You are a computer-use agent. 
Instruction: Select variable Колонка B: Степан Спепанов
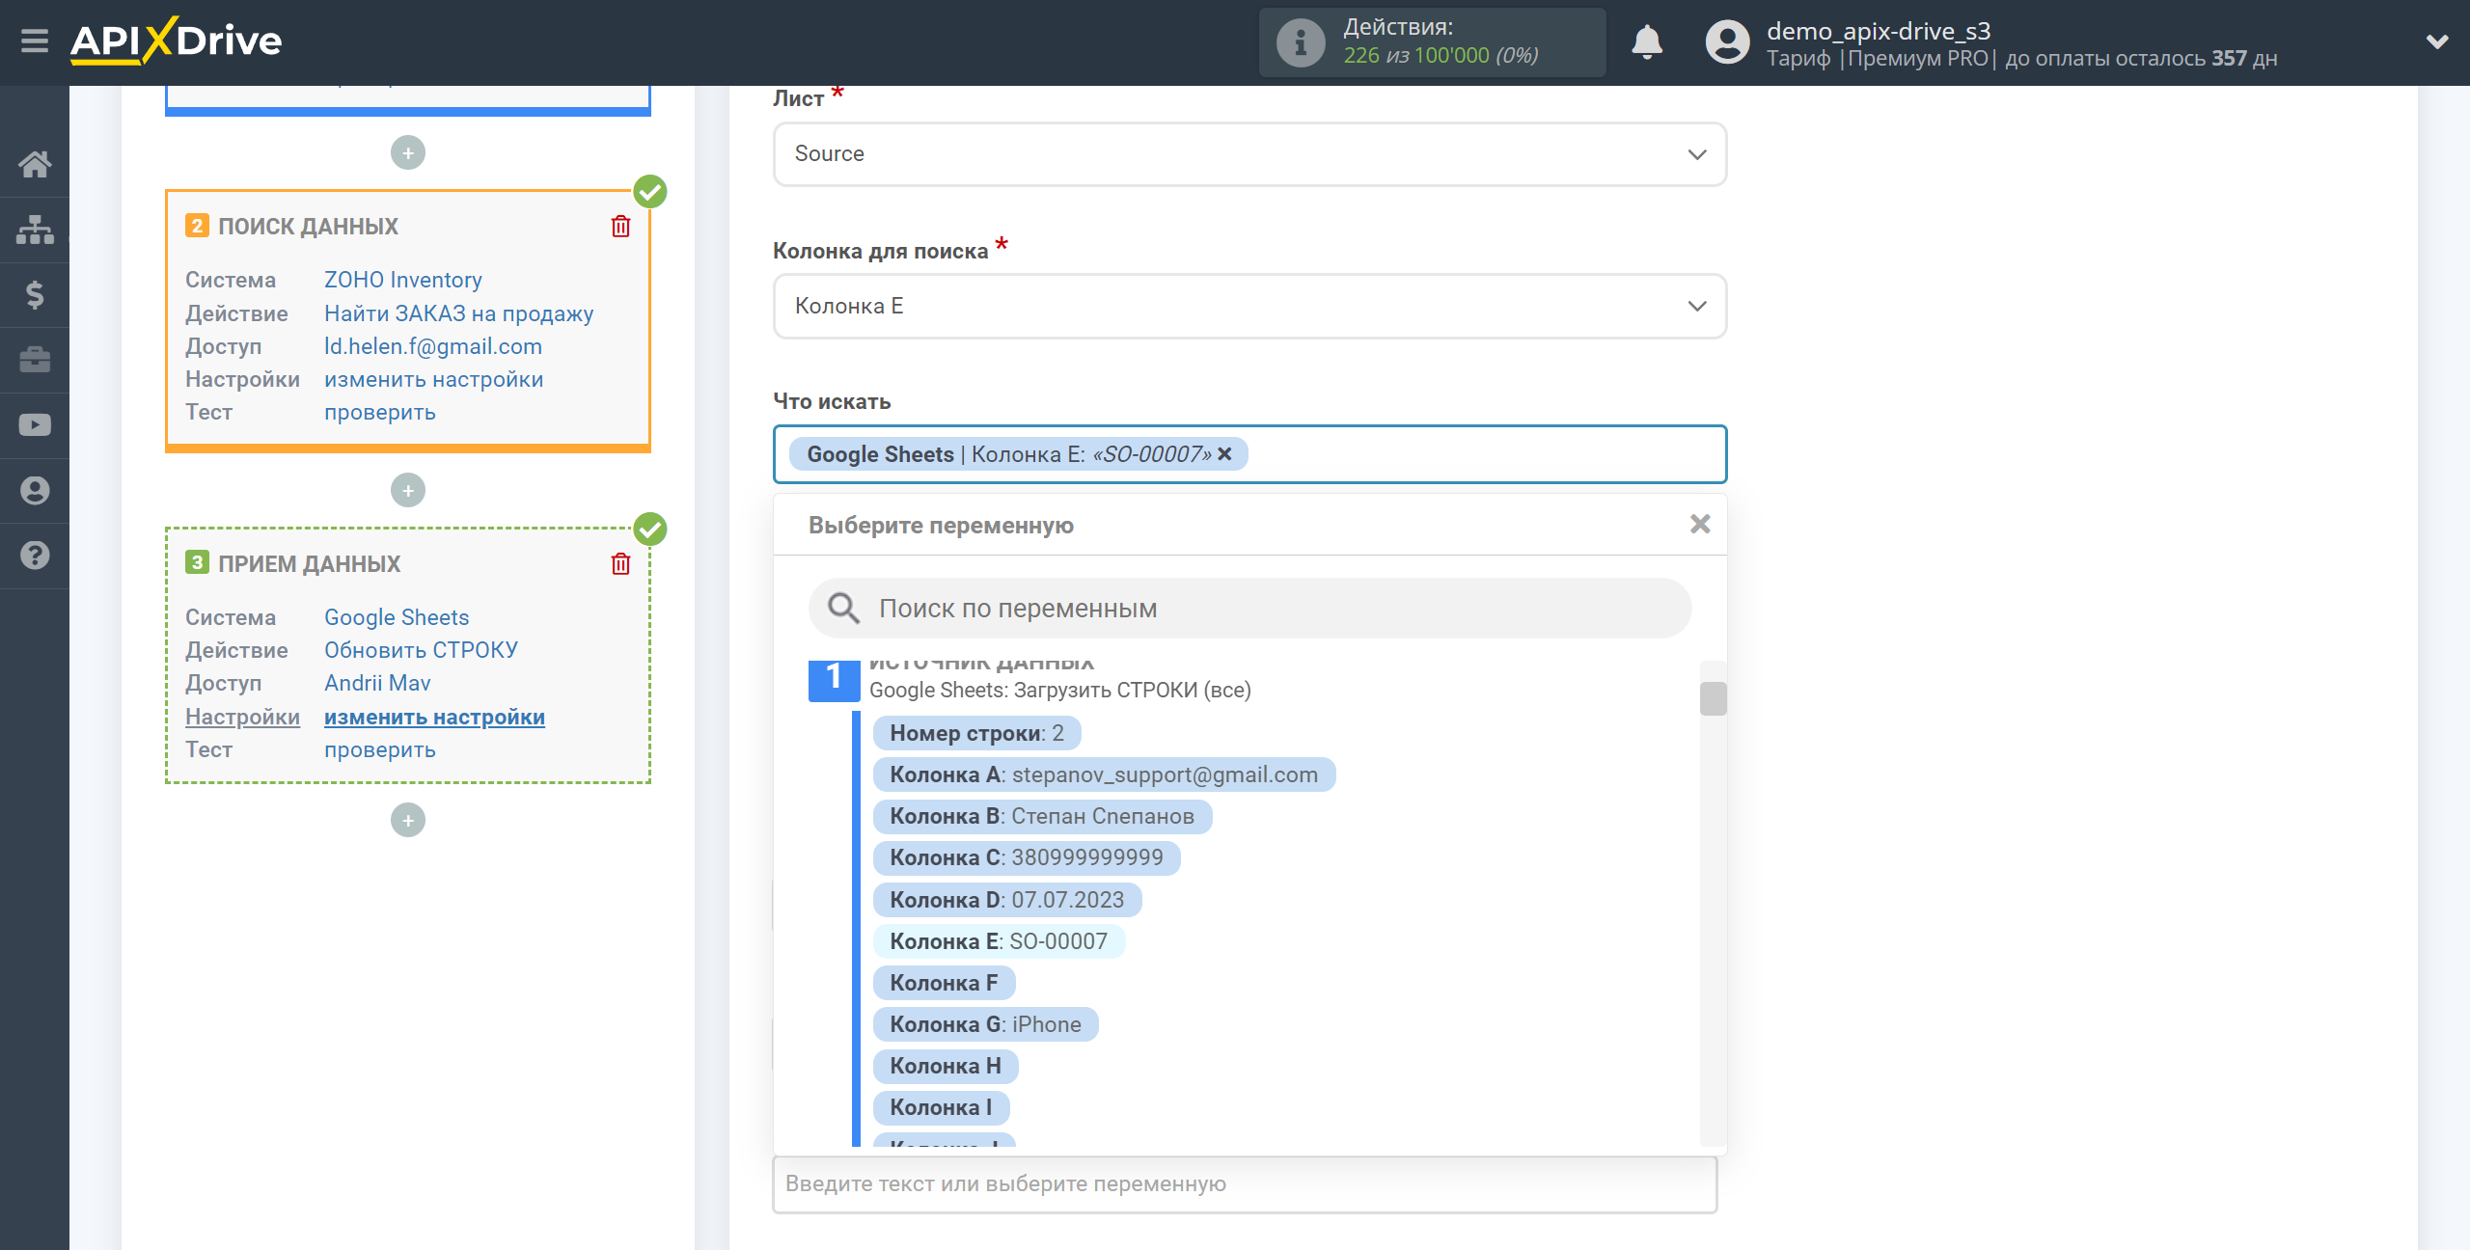click(1042, 816)
